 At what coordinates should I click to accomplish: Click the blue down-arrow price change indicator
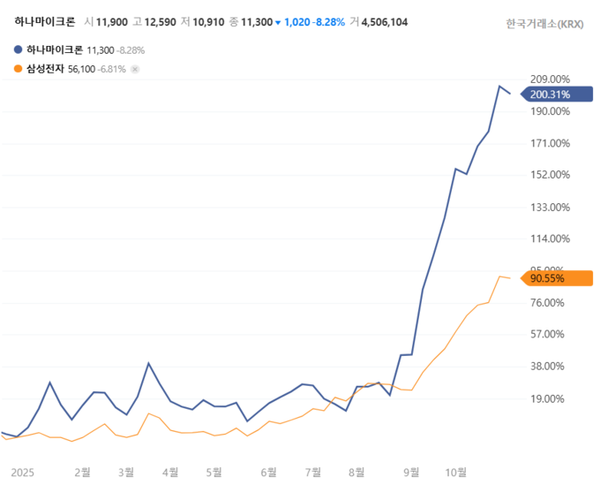click(x=278, y=22)
